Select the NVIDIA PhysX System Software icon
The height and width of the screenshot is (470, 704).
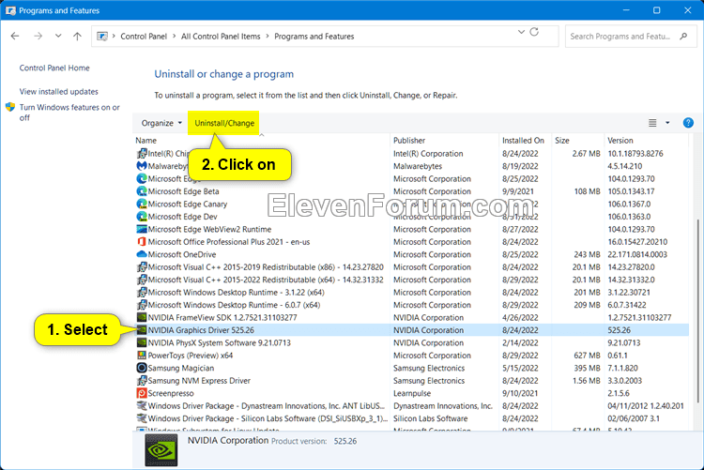pos(142,342)
